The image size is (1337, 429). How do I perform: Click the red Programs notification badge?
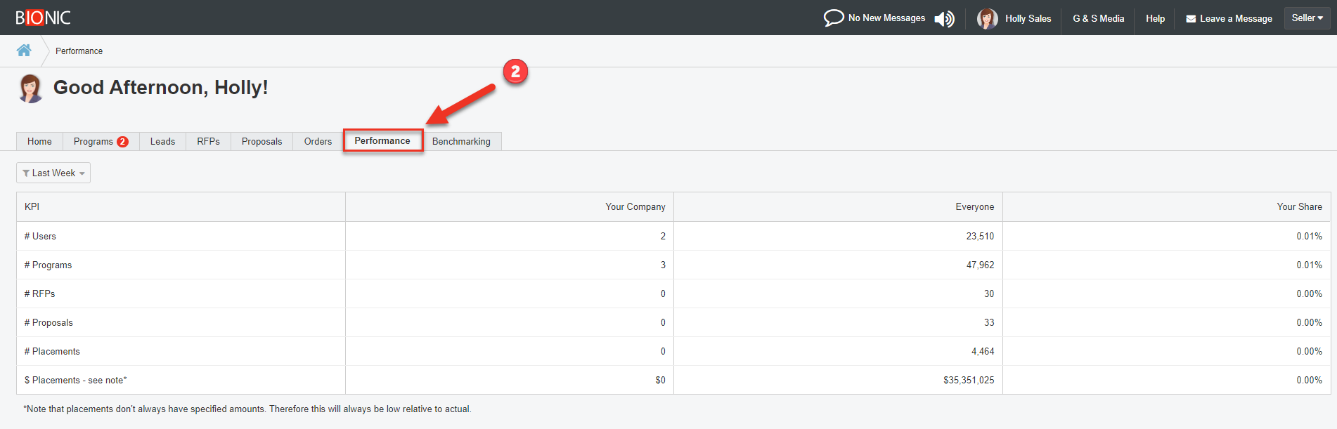[x=122, y=142]
